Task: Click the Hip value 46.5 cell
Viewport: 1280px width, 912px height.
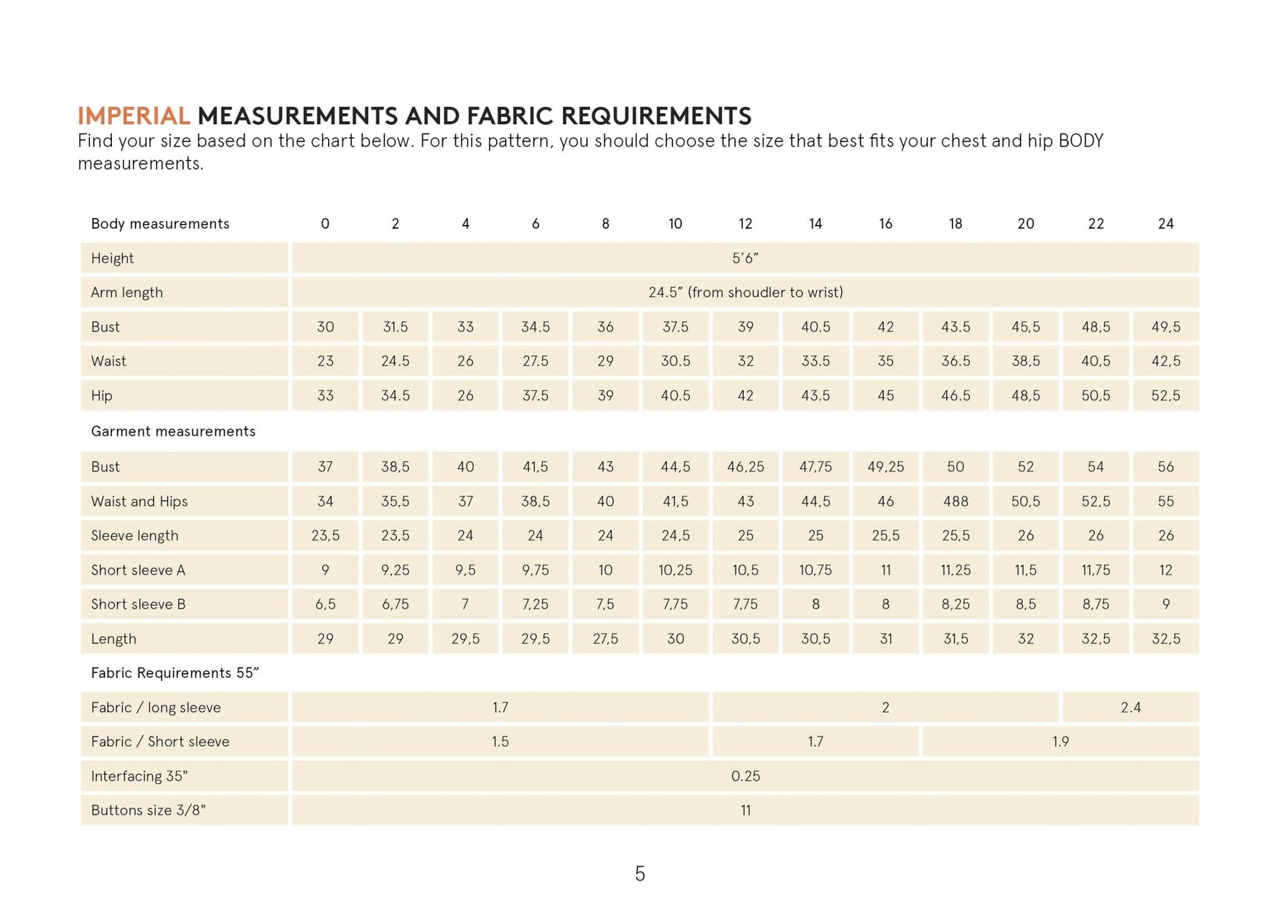Action: [x=955, y=396]
